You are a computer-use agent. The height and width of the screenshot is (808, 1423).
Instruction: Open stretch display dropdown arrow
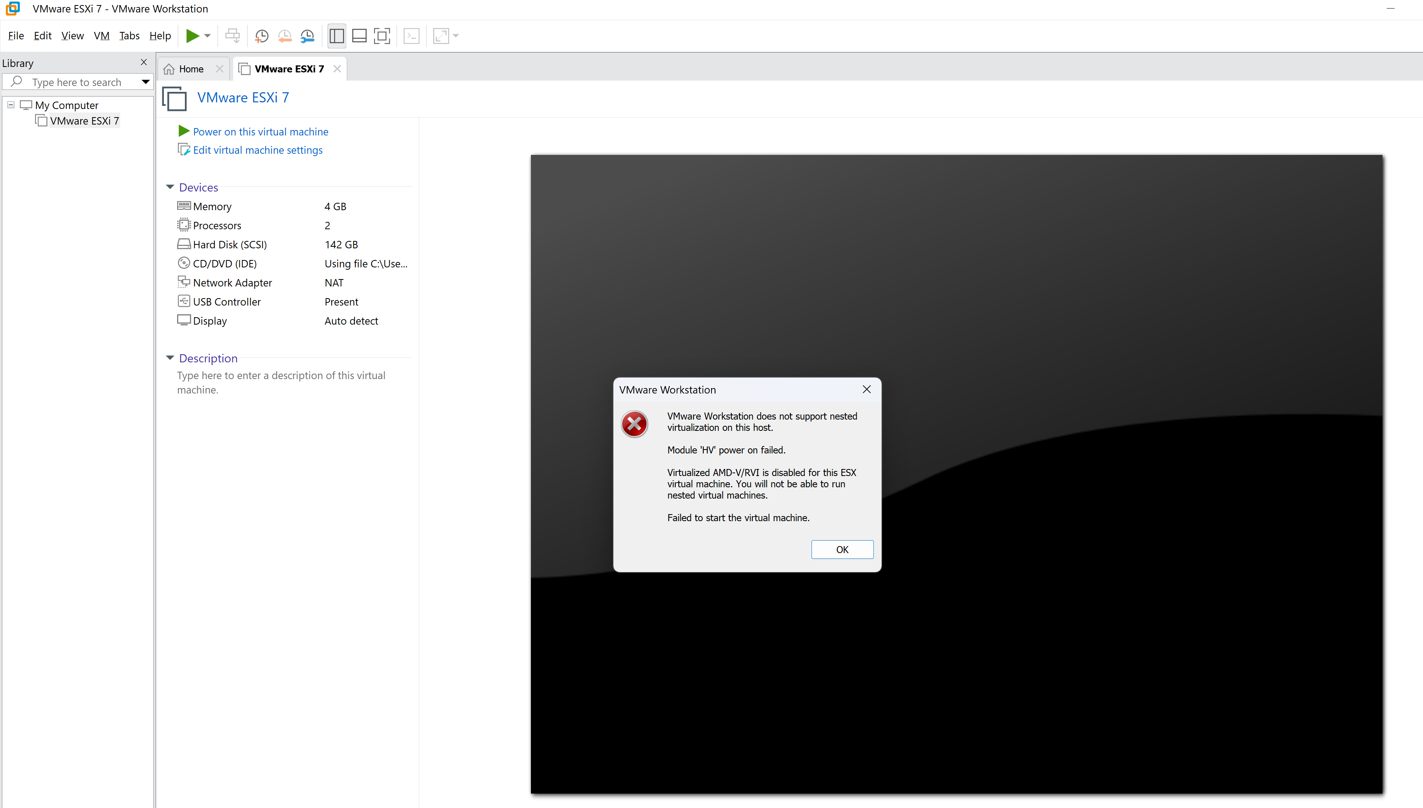pos(456,36)
